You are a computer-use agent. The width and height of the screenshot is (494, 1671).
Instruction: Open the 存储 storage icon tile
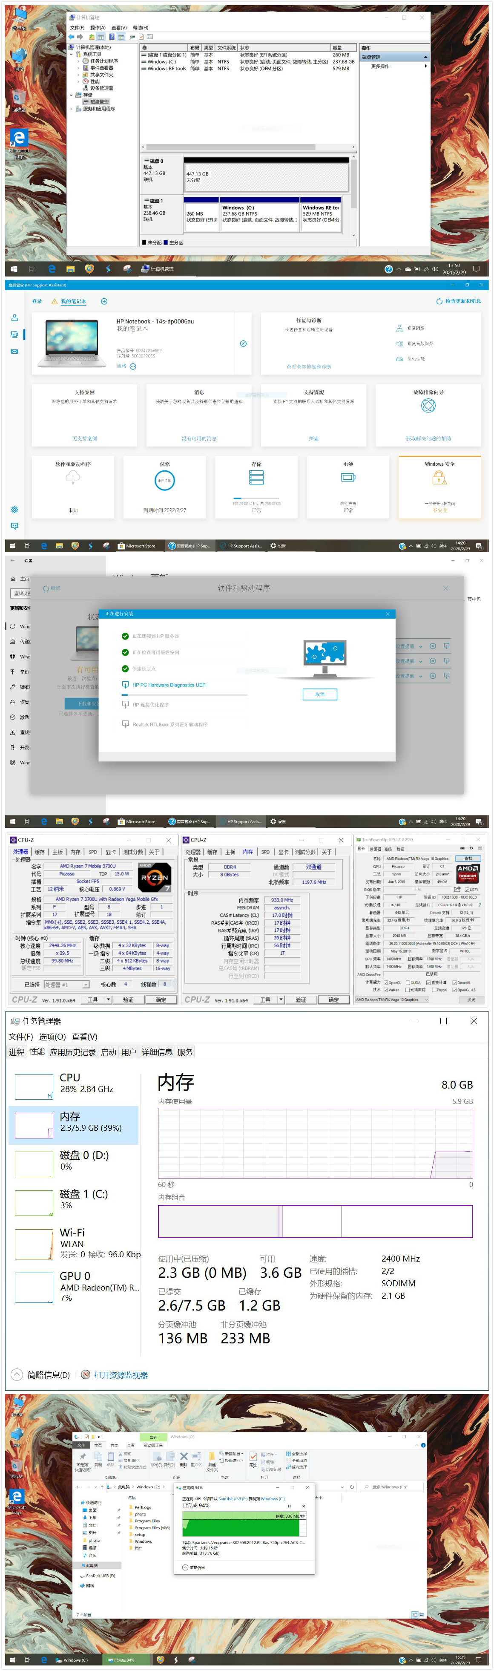pyautogui.click(x=257, y=478)
